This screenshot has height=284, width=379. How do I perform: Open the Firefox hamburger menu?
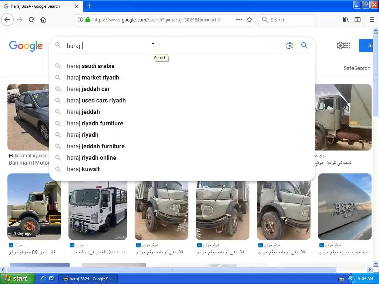coord(372,20)
